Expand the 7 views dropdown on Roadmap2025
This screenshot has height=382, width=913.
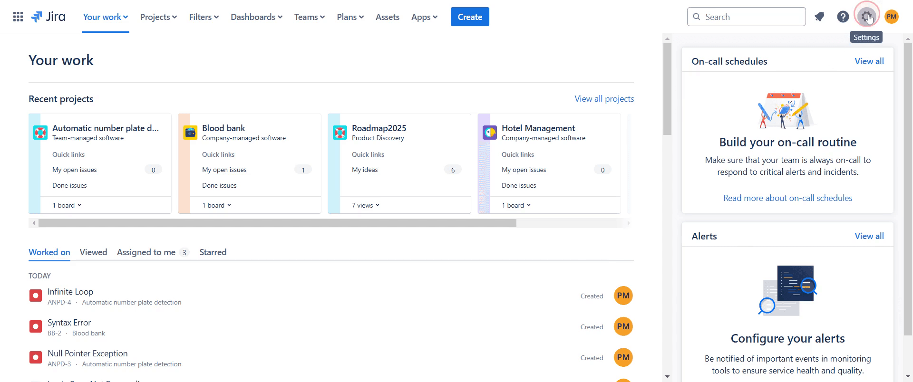point(366,205)
